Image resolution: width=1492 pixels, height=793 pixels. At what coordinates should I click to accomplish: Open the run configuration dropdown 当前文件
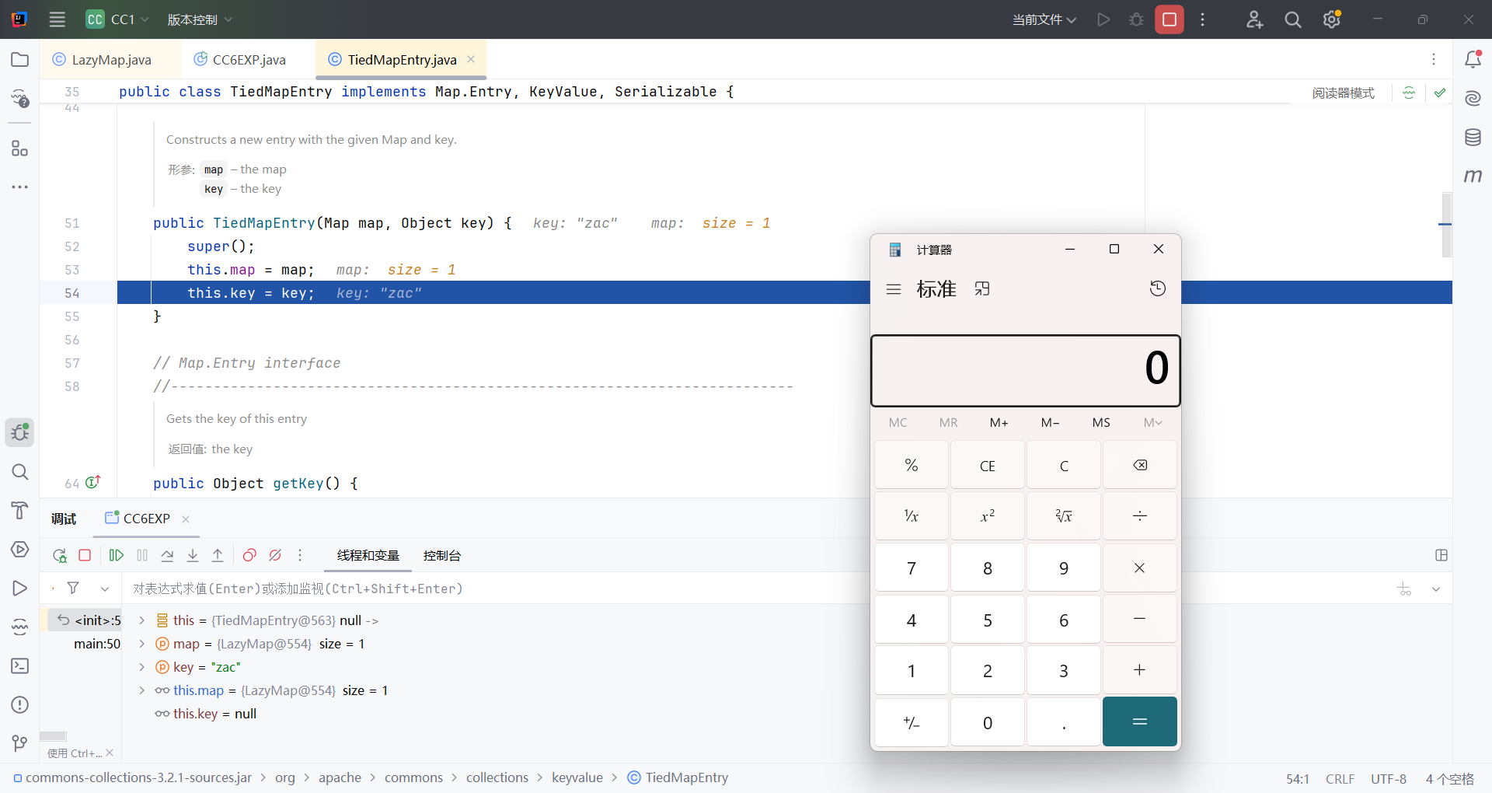[x=1044, y=19]
